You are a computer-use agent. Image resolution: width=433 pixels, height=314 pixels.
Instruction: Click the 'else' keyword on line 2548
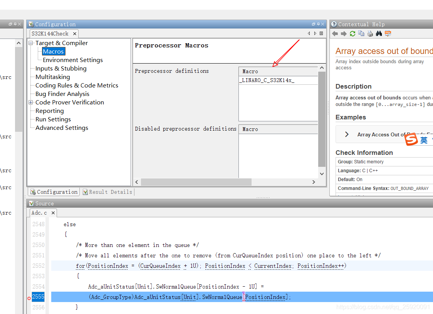(x=70, y=225)
